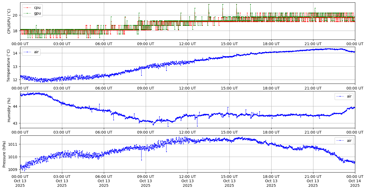This screenshot has height=190, width=366.
Task: Click the 20 tick on CPU/GPU axis
Action: point(16,15)
